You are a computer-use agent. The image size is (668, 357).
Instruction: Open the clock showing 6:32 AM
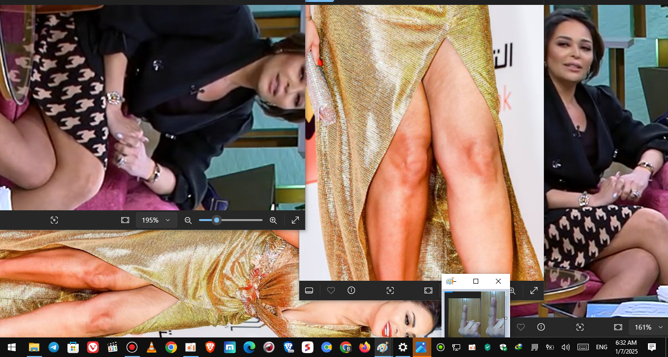[x=626, y=347]
